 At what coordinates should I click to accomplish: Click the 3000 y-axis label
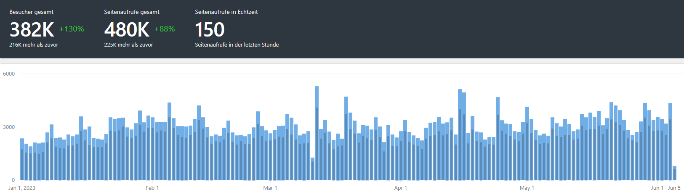[x=9, y=127]
